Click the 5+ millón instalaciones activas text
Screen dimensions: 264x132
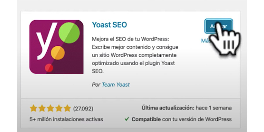coord(66,119)
